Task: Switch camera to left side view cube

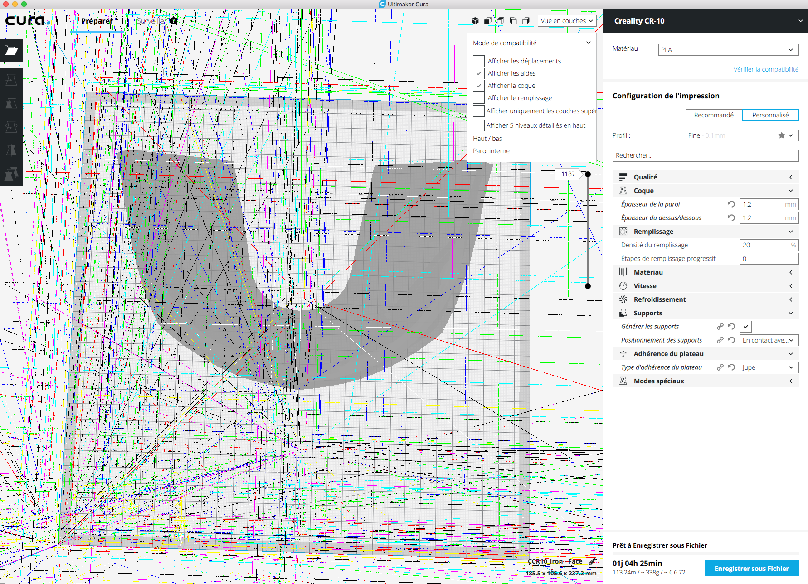Action: coord(513,21)
